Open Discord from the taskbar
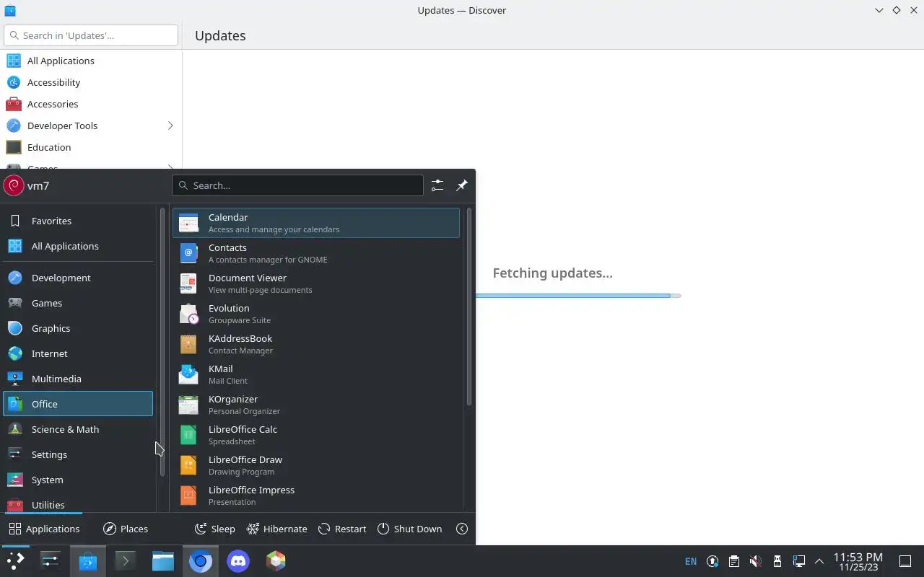 tap(238, 561)
